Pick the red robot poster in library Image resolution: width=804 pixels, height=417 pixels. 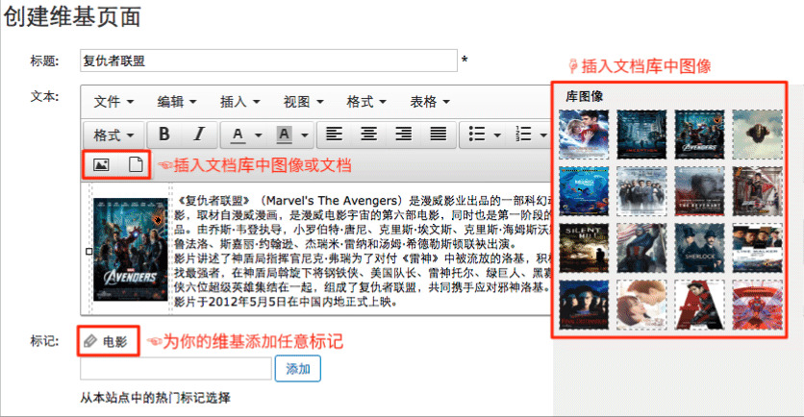pos(757,305)
